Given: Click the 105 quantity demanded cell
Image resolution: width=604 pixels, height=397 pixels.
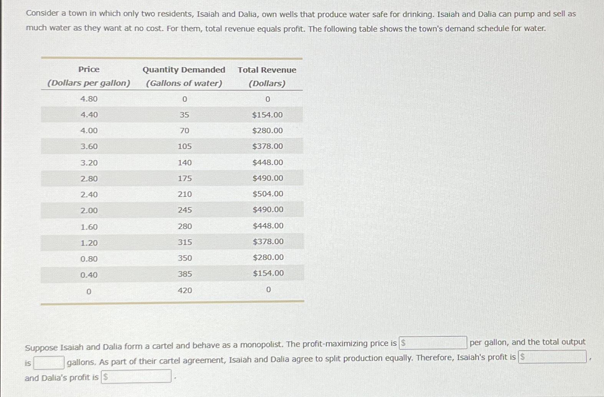Looking at the screenshot, I should pyautogui.click(x=185, y=146).
